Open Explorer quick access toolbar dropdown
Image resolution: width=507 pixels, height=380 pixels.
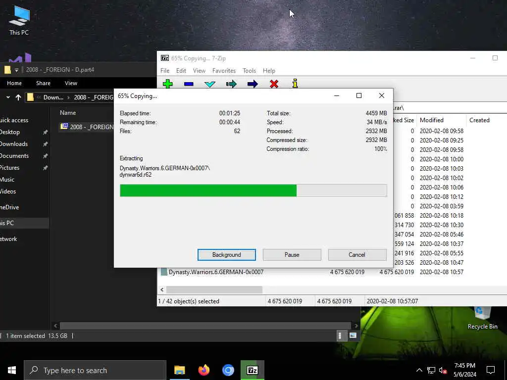[x=16, y=70]
